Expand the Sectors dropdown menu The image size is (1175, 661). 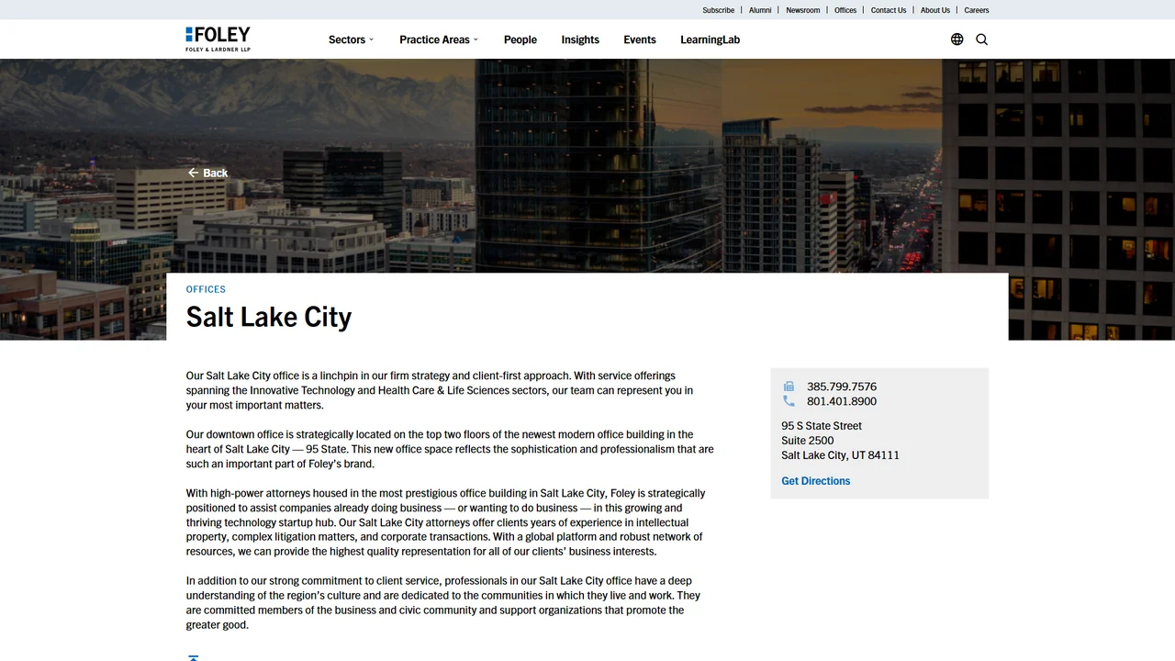[x=352, y=39]
